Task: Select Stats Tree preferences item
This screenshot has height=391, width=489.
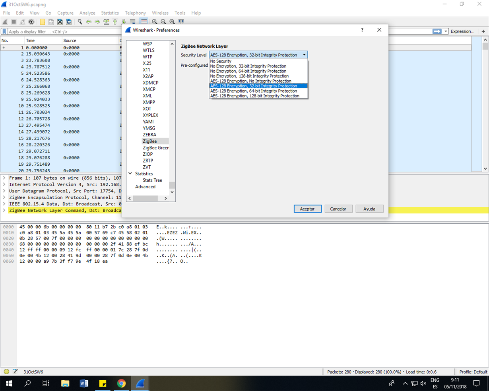Action: [x=152, y=180]
